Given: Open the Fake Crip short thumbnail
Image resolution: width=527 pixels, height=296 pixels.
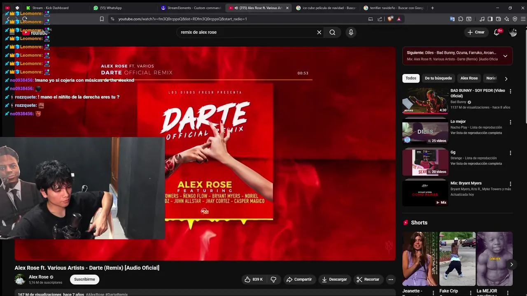Looking at the screenshot, I should [x=457, y=259].
